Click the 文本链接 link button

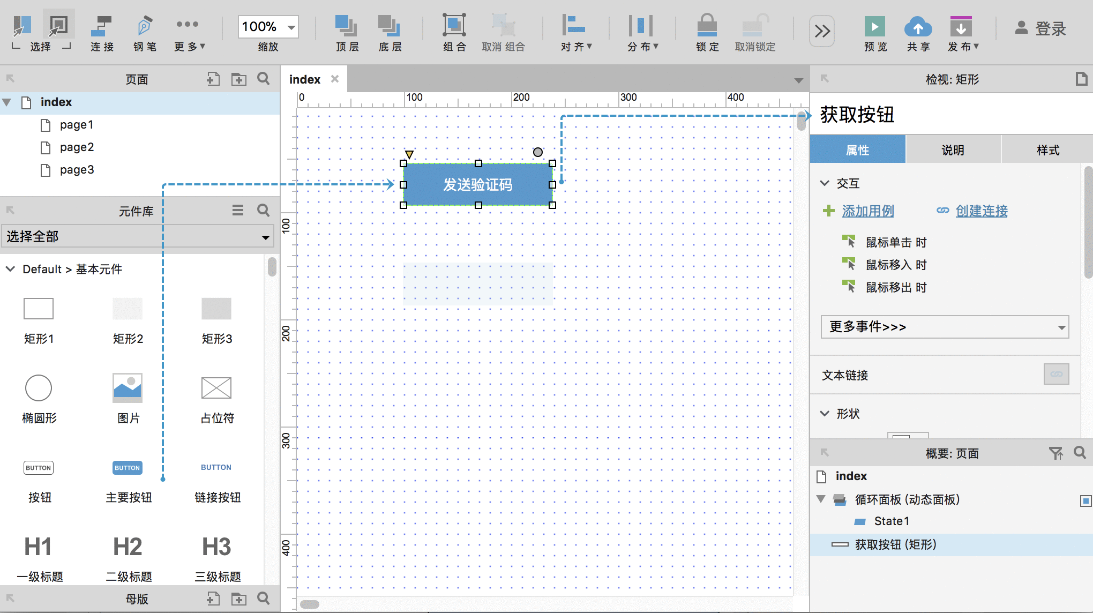point(1056,374)
